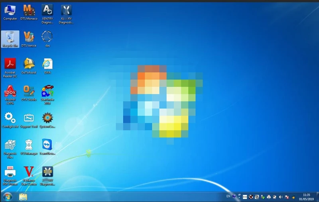Select the DTS Venice desktop shortcut
This screenshot has width=319, height=202.
click(x=29, y=39)
